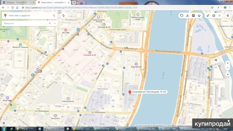Enable street panorama view
Viewport: 233px width, 131px height.
188,15
